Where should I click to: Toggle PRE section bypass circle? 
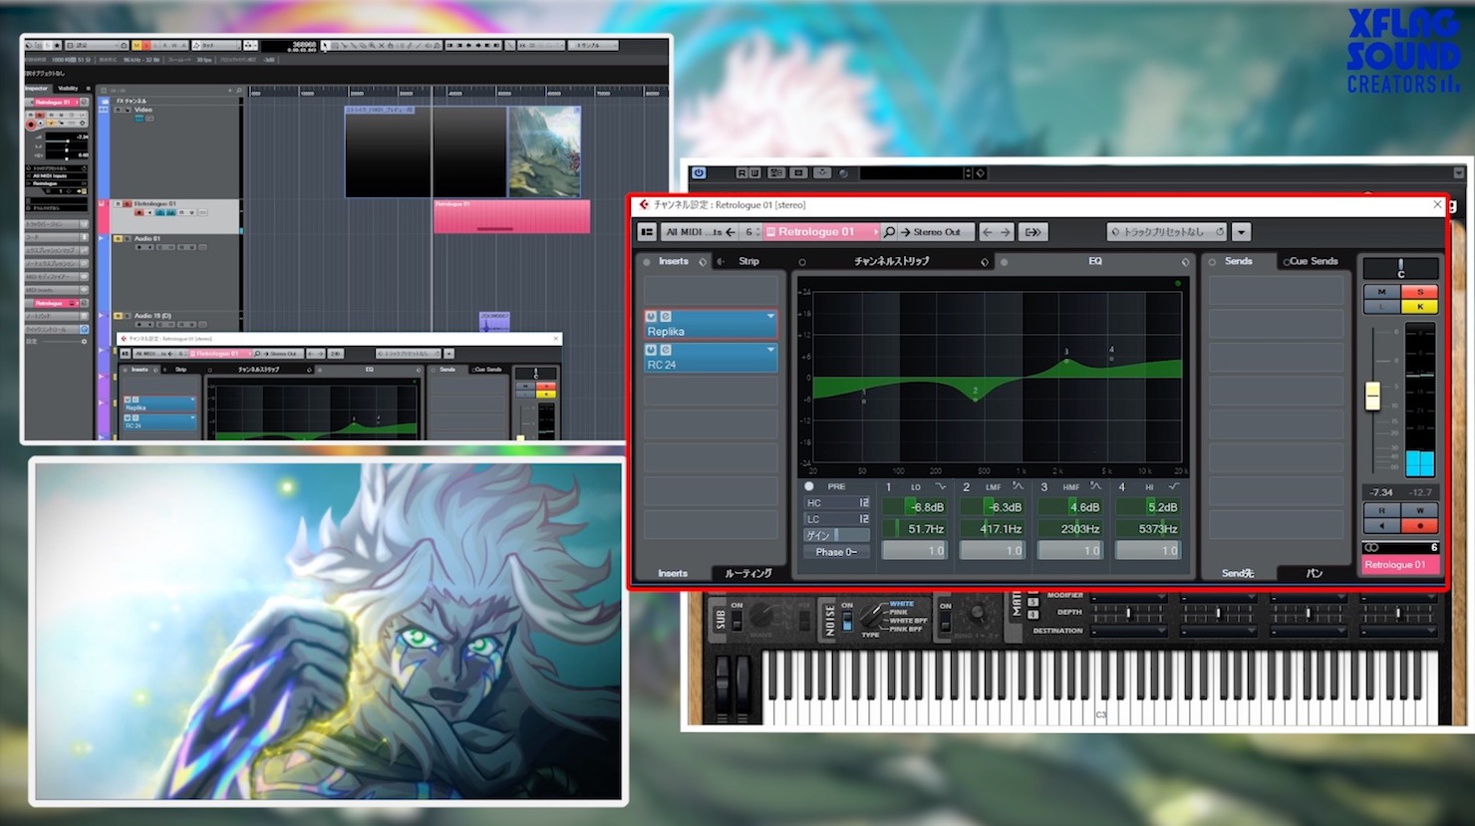tap(809, 487)
